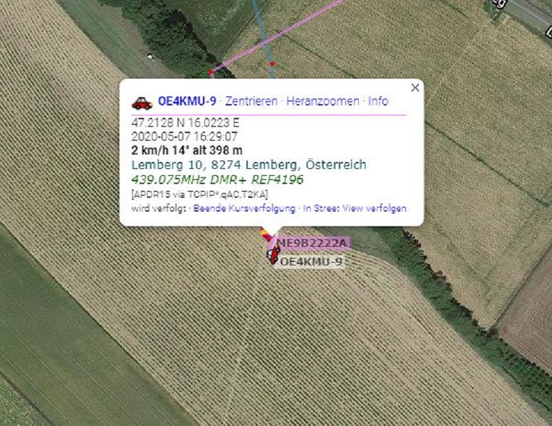
Task: Click the 47.2128 N 16.0223 E coordinates
Action: (x=185, y=123)
